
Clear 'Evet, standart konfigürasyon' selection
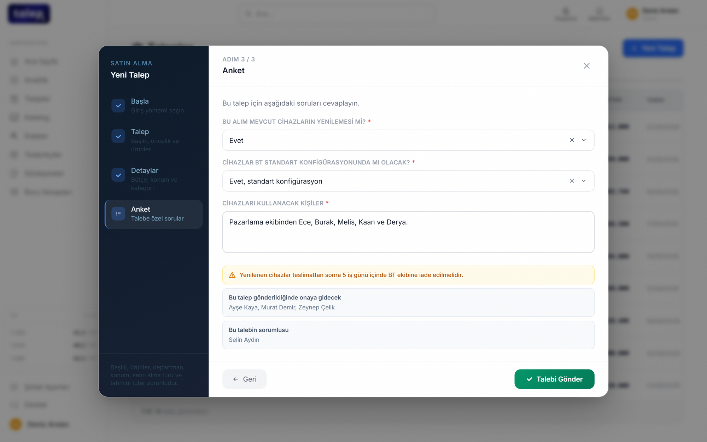point(572,181)
